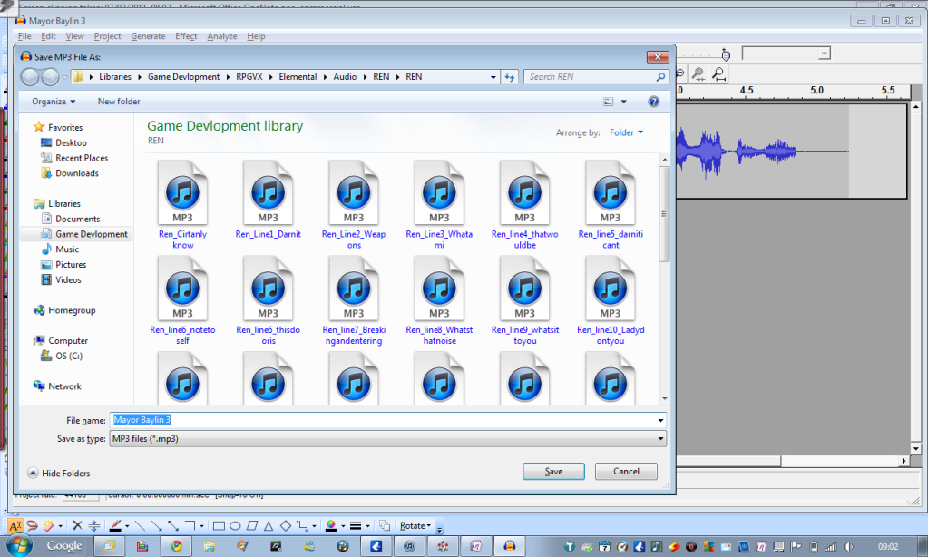The image size is (928, 557).
Task: Click the Chrome icon in the taskbar
Action: (176, 546)
